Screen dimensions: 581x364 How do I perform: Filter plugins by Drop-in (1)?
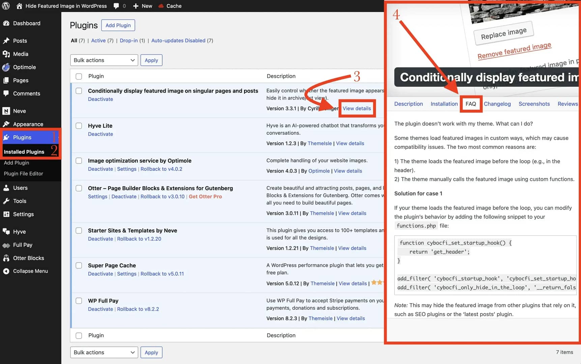pos(132,40)
